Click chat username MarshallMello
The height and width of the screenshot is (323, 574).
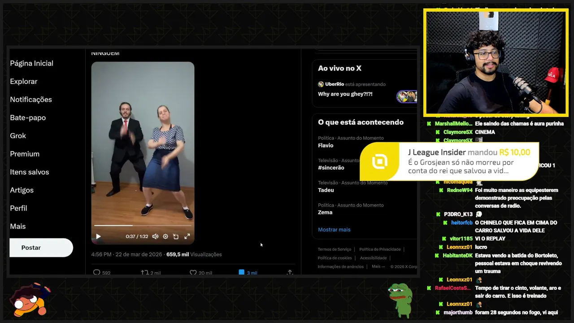point(453,124)
